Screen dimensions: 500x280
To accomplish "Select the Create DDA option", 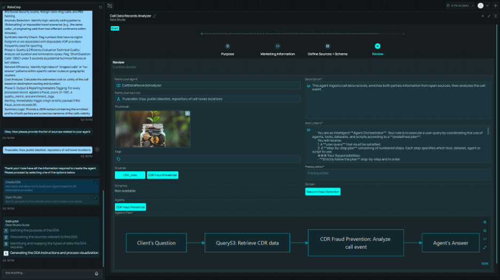I will (51, 183).
